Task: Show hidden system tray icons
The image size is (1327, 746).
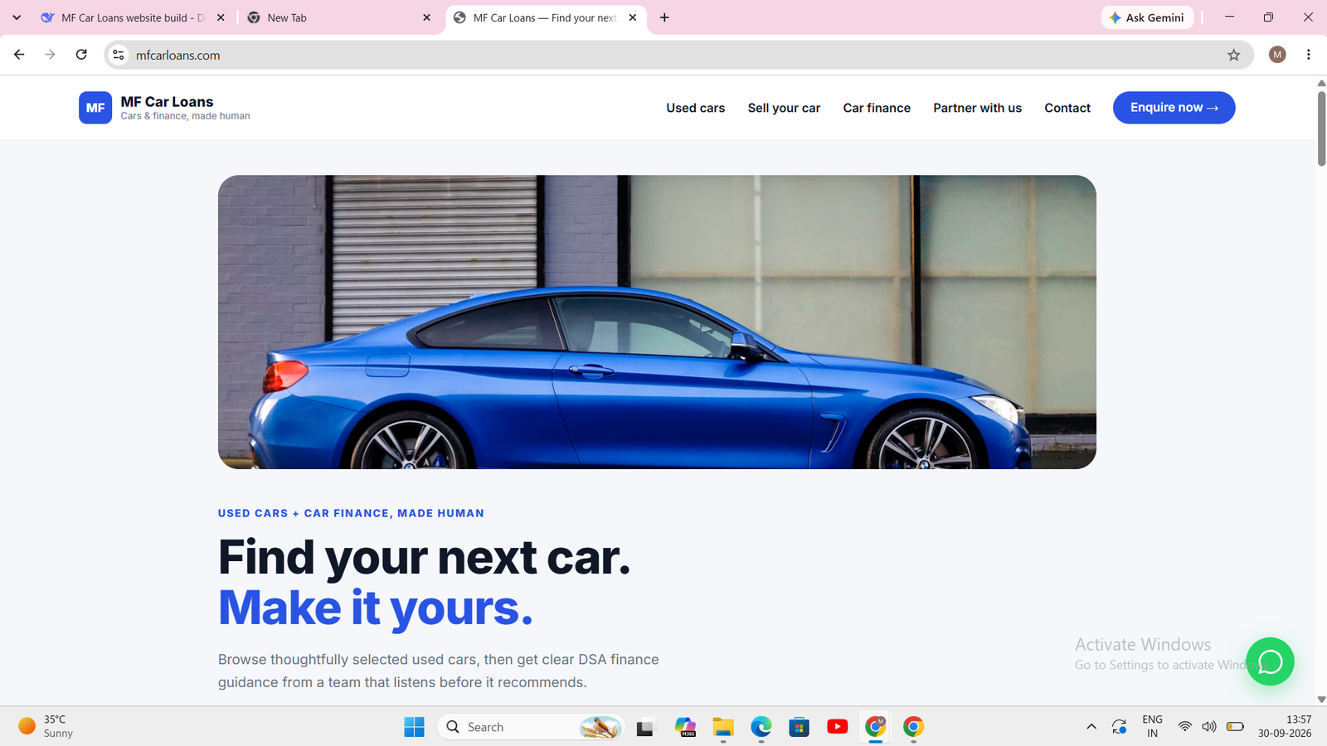Action: point(1091,727)
